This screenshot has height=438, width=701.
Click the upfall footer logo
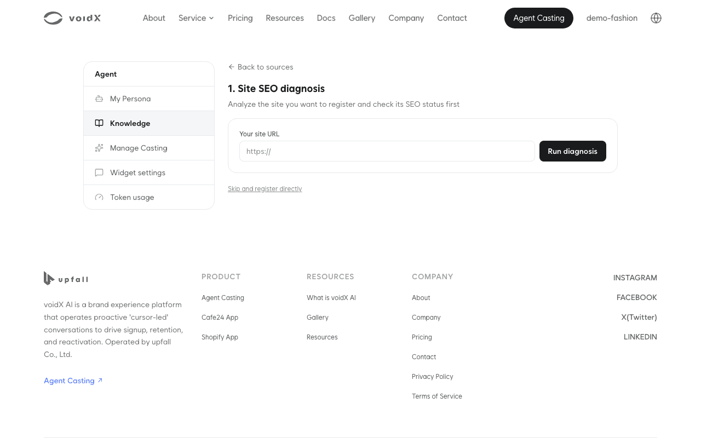point(66,279)
